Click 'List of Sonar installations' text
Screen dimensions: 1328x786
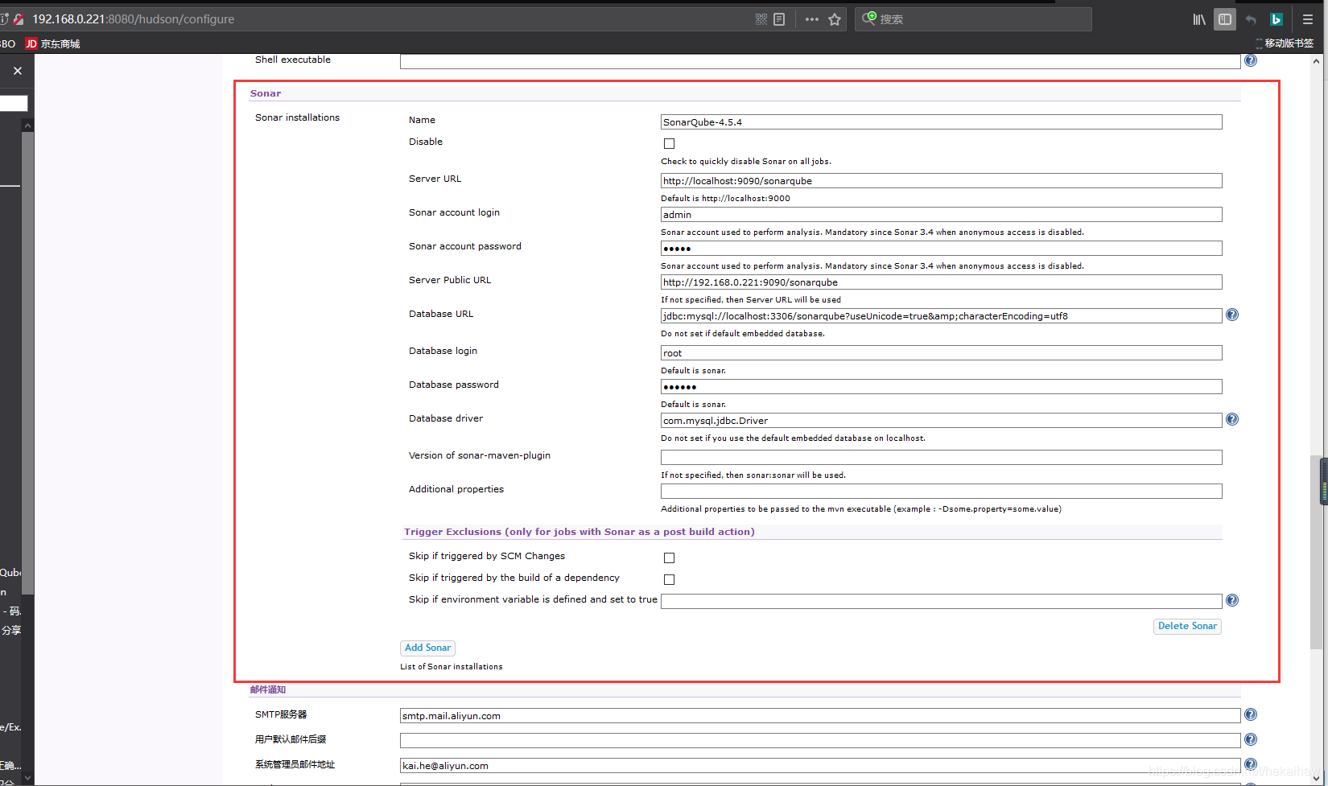pos(452,667)
